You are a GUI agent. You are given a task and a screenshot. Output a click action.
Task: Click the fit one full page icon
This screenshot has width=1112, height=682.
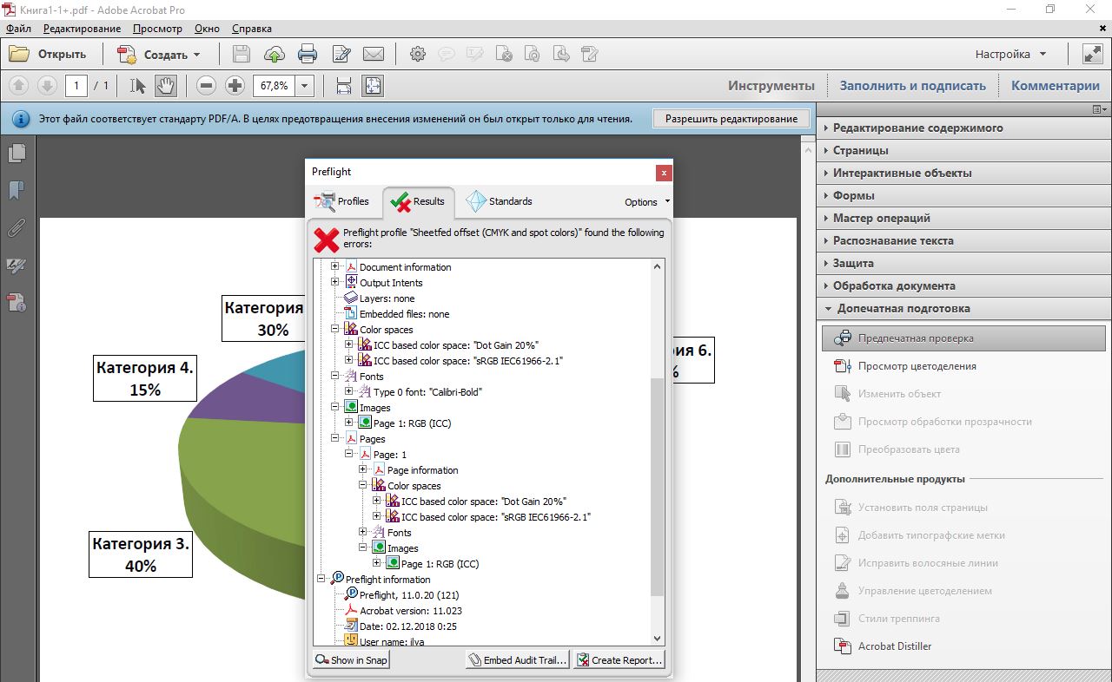(x=372, y=85)
